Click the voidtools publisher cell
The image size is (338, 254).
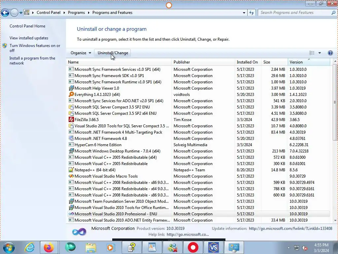click(x=182, y=94)
